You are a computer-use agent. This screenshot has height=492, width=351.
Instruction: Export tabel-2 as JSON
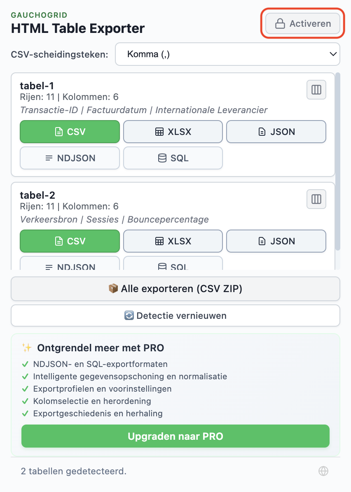276,241
